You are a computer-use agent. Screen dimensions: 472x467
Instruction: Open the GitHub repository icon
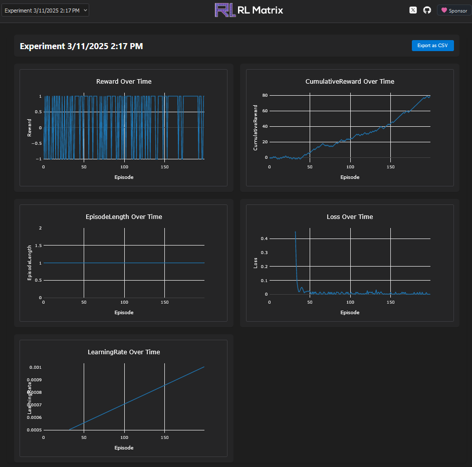(426, 10)
